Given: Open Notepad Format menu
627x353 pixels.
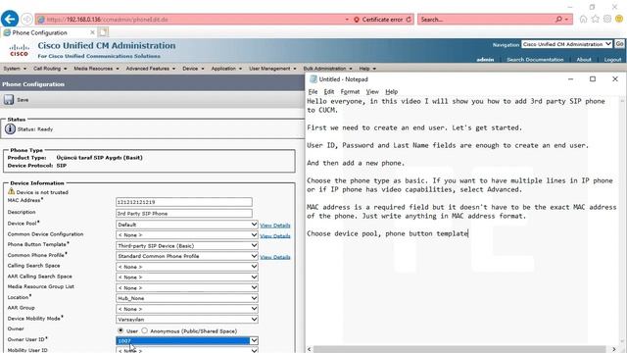Looking at the screenshot, I should coord(350,91).
